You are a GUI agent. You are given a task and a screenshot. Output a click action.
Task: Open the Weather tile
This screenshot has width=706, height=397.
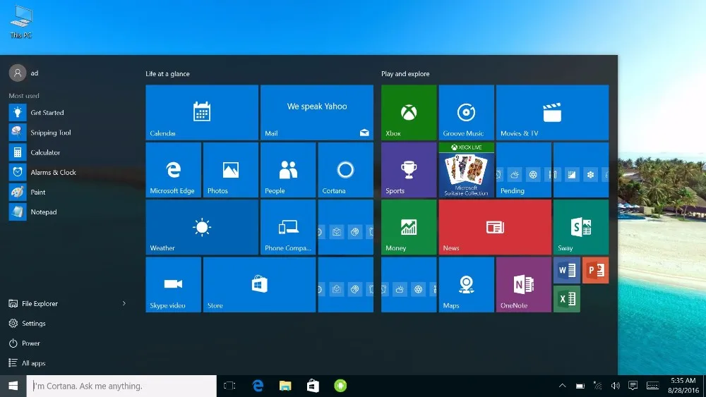click(202, 227)
